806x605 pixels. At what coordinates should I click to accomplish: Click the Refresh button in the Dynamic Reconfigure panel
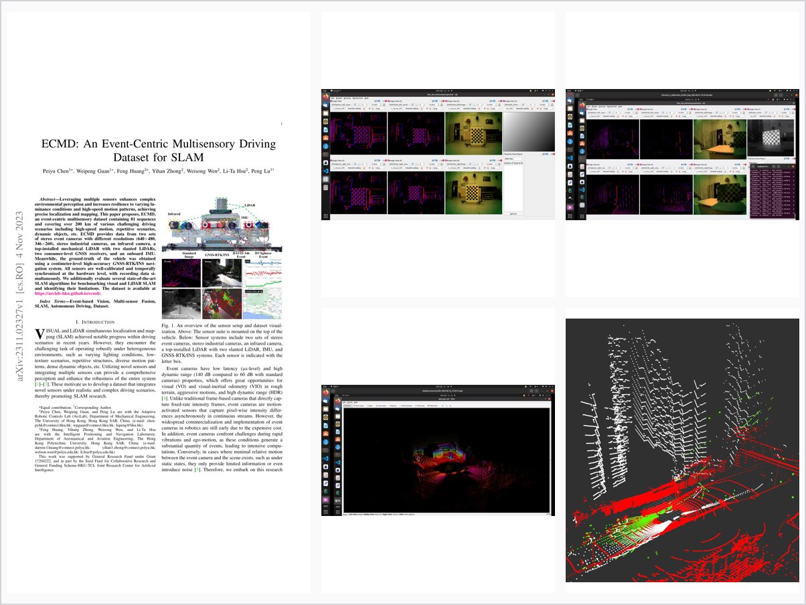[513, 213]
